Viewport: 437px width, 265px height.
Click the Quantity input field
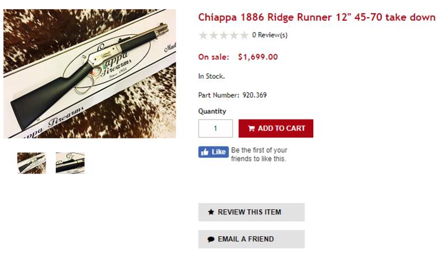pos(215,129)
